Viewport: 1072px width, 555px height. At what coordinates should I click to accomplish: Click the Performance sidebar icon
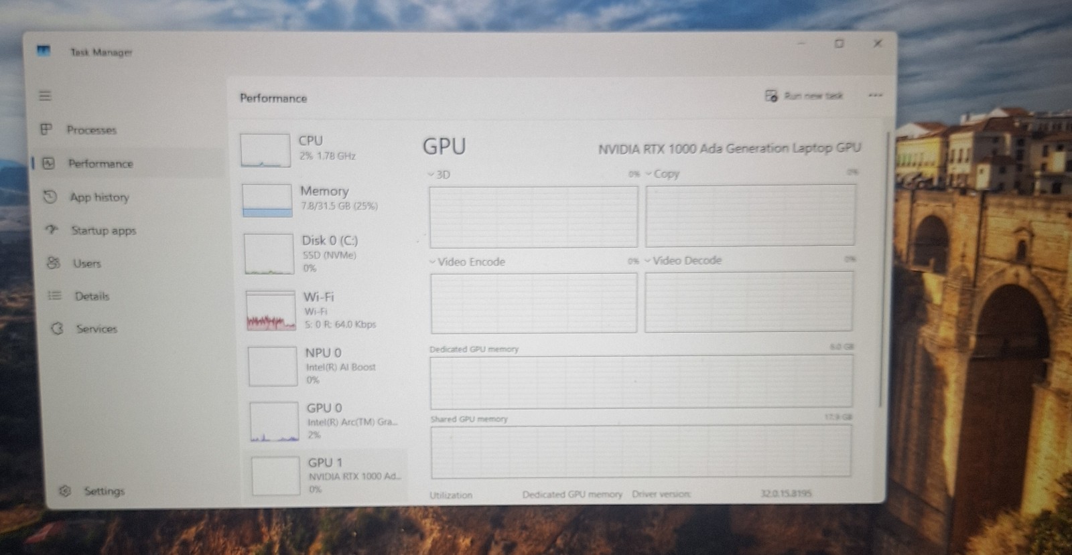coord(48,163)
